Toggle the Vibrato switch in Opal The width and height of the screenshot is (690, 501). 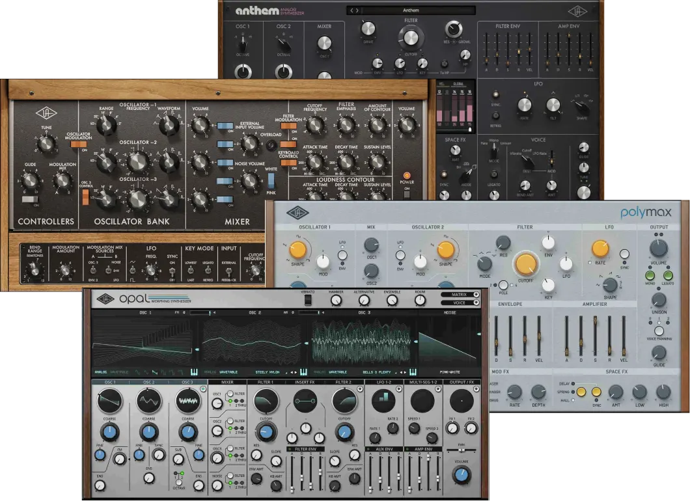309,301
